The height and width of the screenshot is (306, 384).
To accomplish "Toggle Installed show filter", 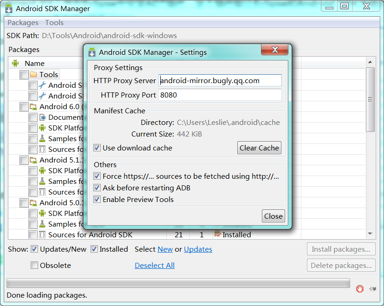I will [x=94, y=249].
